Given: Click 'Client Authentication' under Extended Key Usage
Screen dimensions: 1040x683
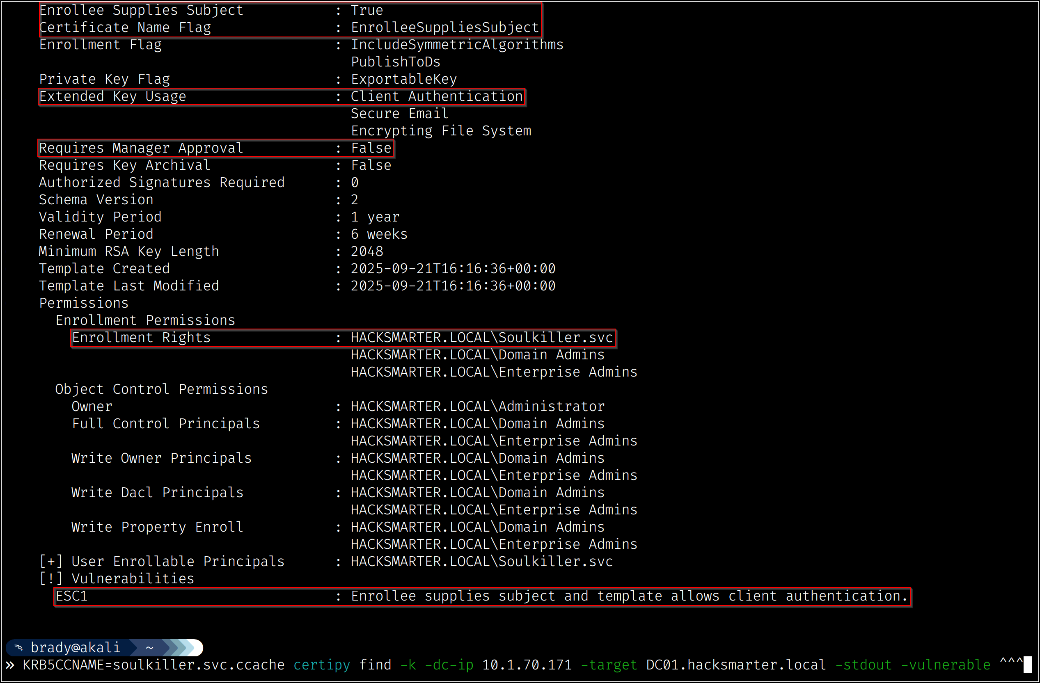Looking at the screenshot, I should tap(437, 96).
